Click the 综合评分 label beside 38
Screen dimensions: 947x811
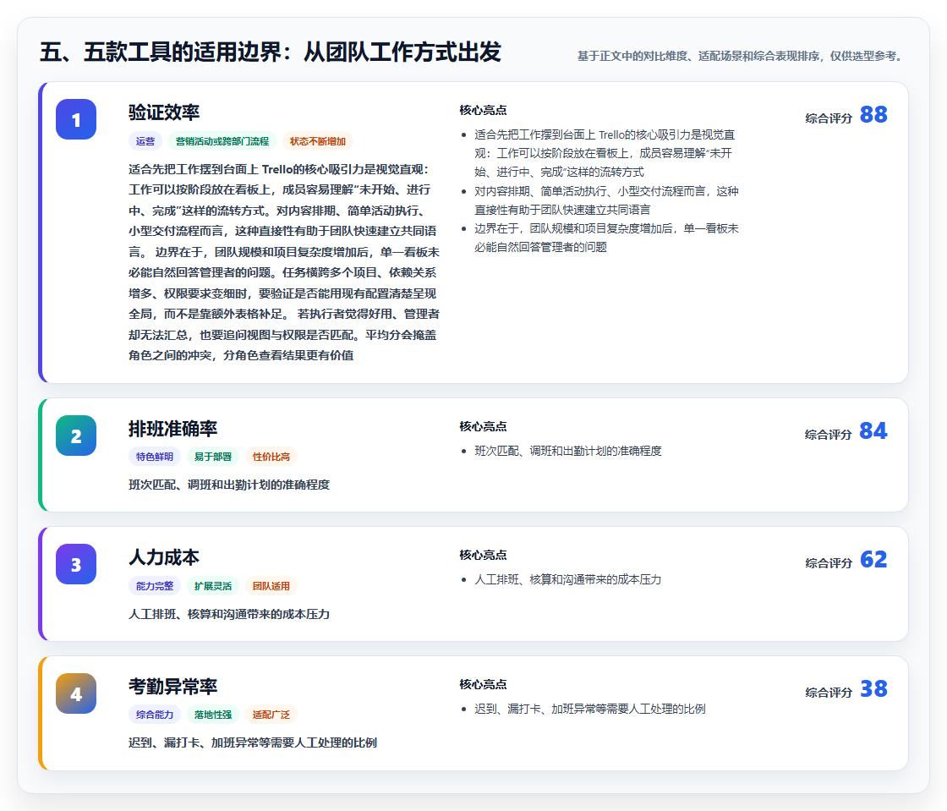829,693
